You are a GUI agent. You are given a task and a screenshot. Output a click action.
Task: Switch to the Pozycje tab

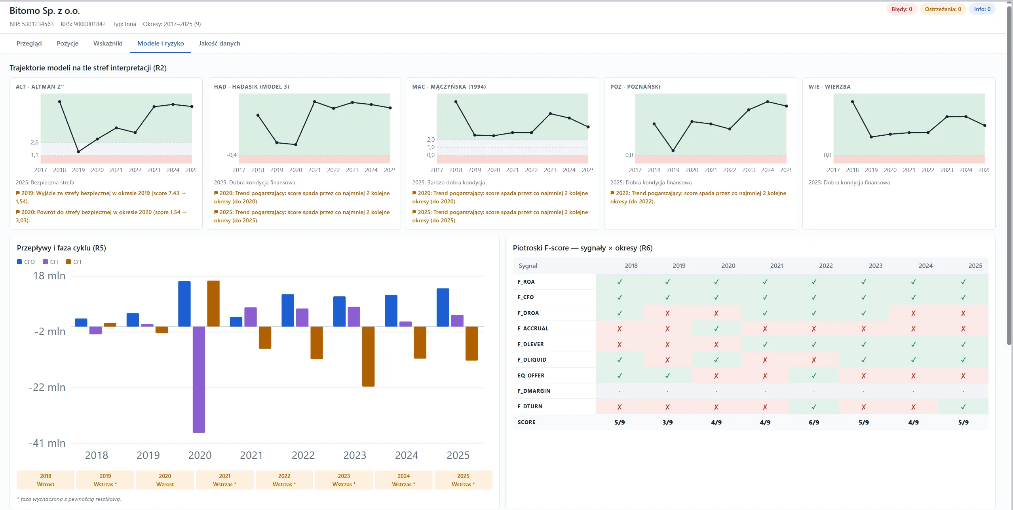67,43
